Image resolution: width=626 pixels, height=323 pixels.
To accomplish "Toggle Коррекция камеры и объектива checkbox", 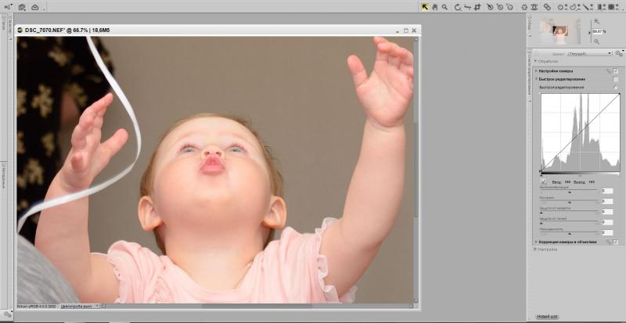I will coord(616,242).
